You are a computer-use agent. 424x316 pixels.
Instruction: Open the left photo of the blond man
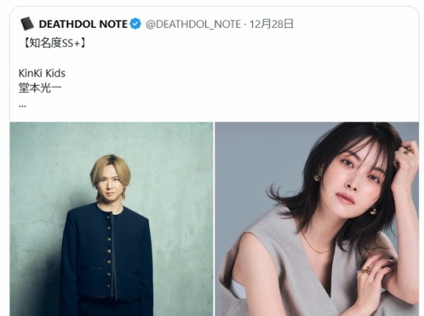tap(111, 219)
